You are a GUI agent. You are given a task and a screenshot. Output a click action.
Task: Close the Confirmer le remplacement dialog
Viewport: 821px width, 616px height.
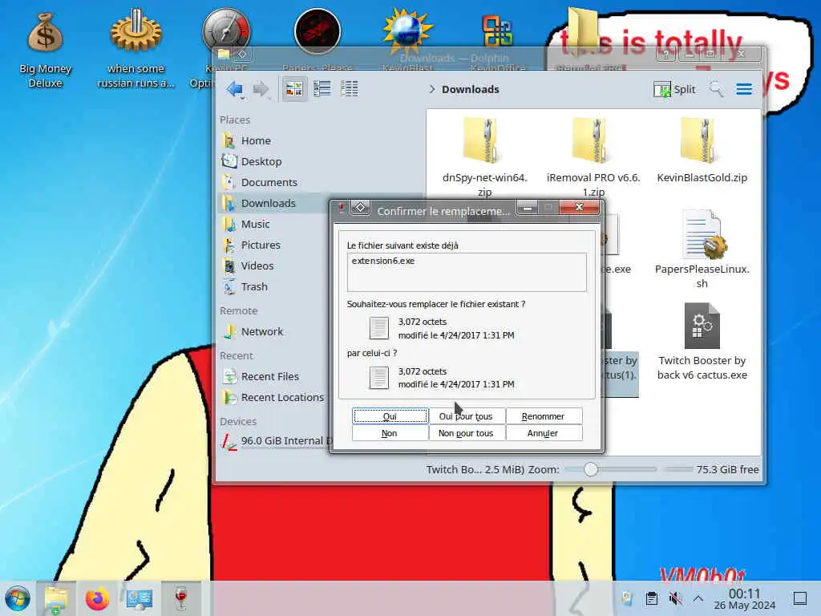(x=579, y=208)
